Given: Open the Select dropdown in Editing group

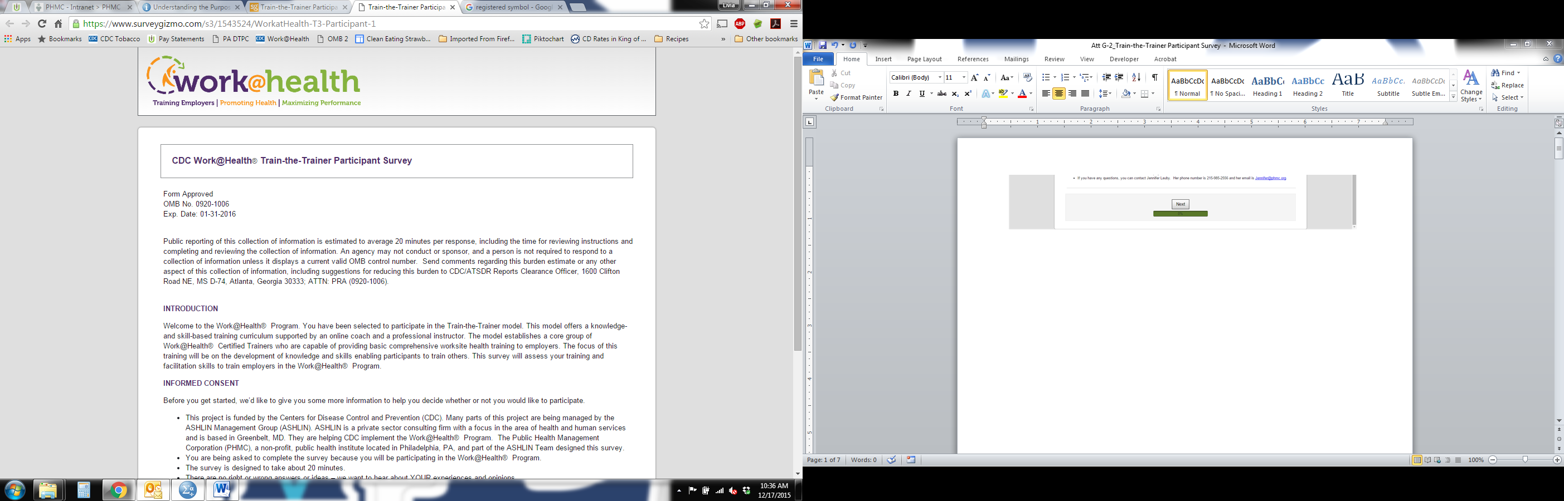Looking at the screenshot, I should tap(1522, 97).
